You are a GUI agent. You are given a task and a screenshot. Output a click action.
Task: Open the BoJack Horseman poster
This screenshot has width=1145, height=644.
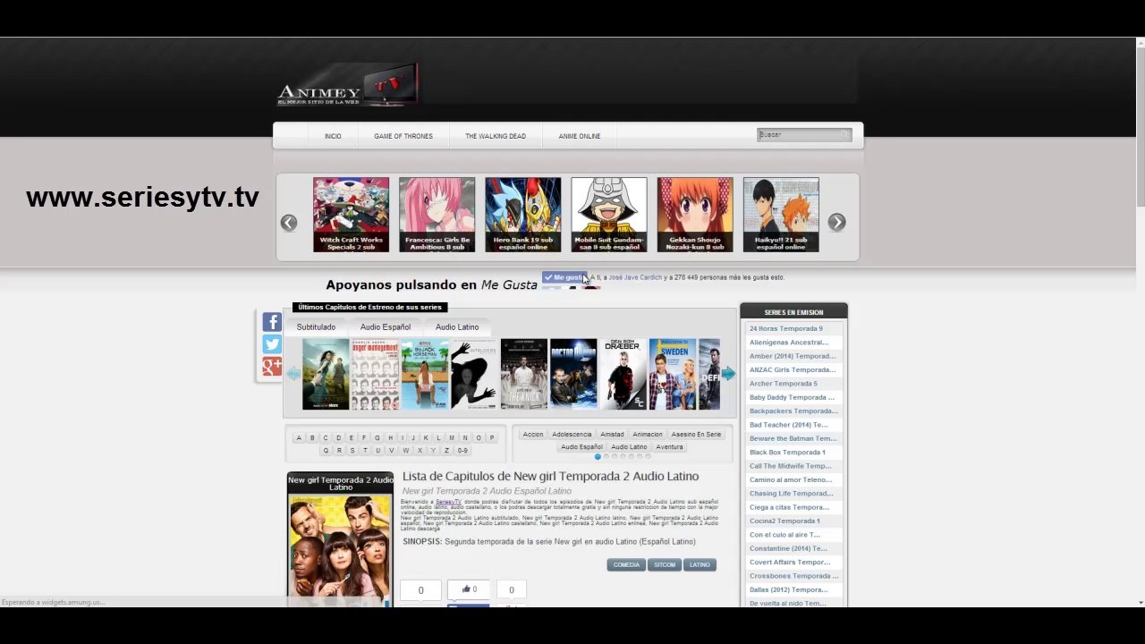[x=425, y=374]
